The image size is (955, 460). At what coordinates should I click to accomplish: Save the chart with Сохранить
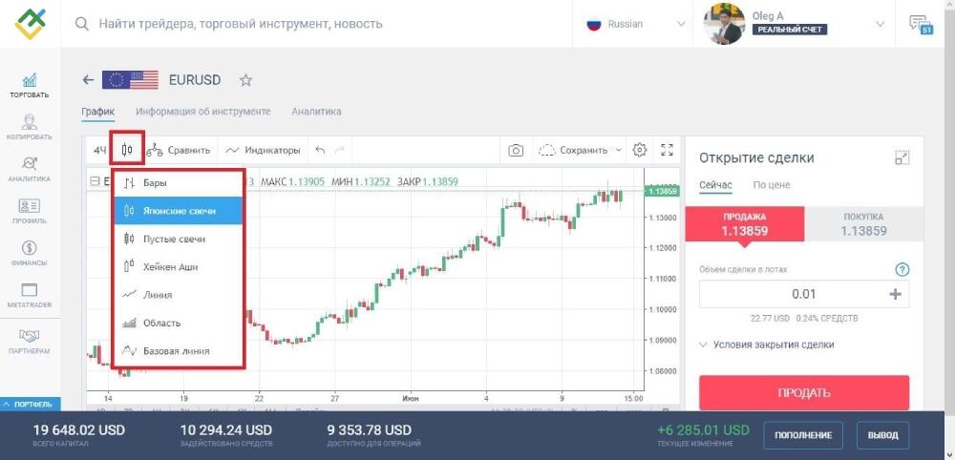coord(573,150)
